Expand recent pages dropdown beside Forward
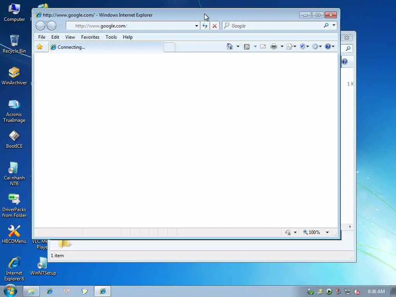 point(60,26)
